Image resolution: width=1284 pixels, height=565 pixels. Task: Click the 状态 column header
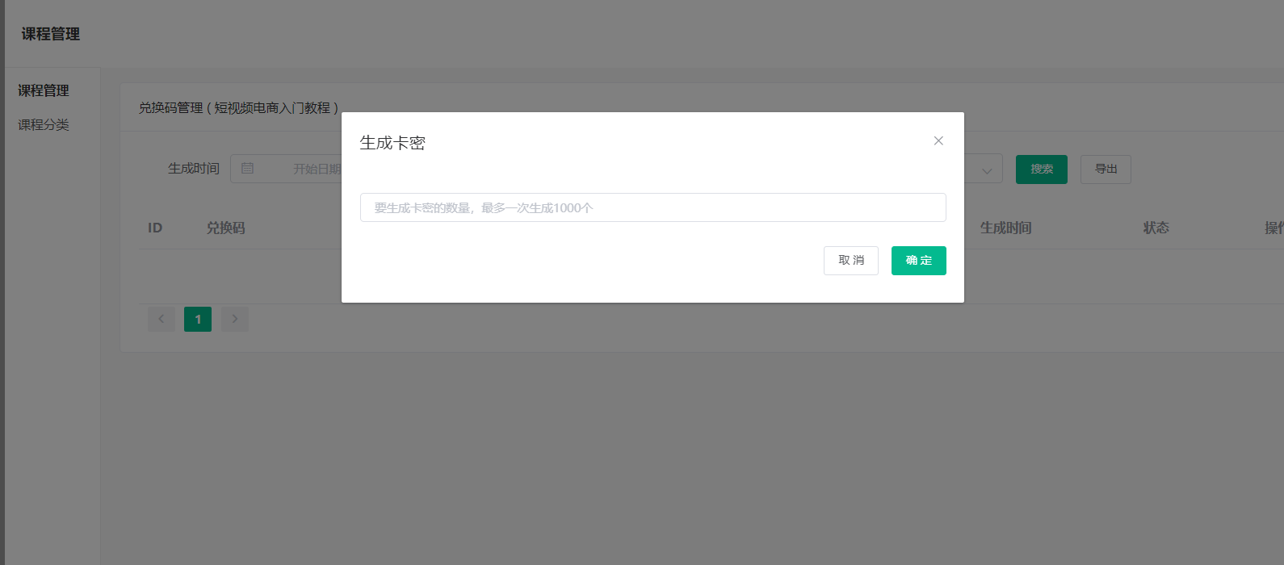(x=1156, y=228)
